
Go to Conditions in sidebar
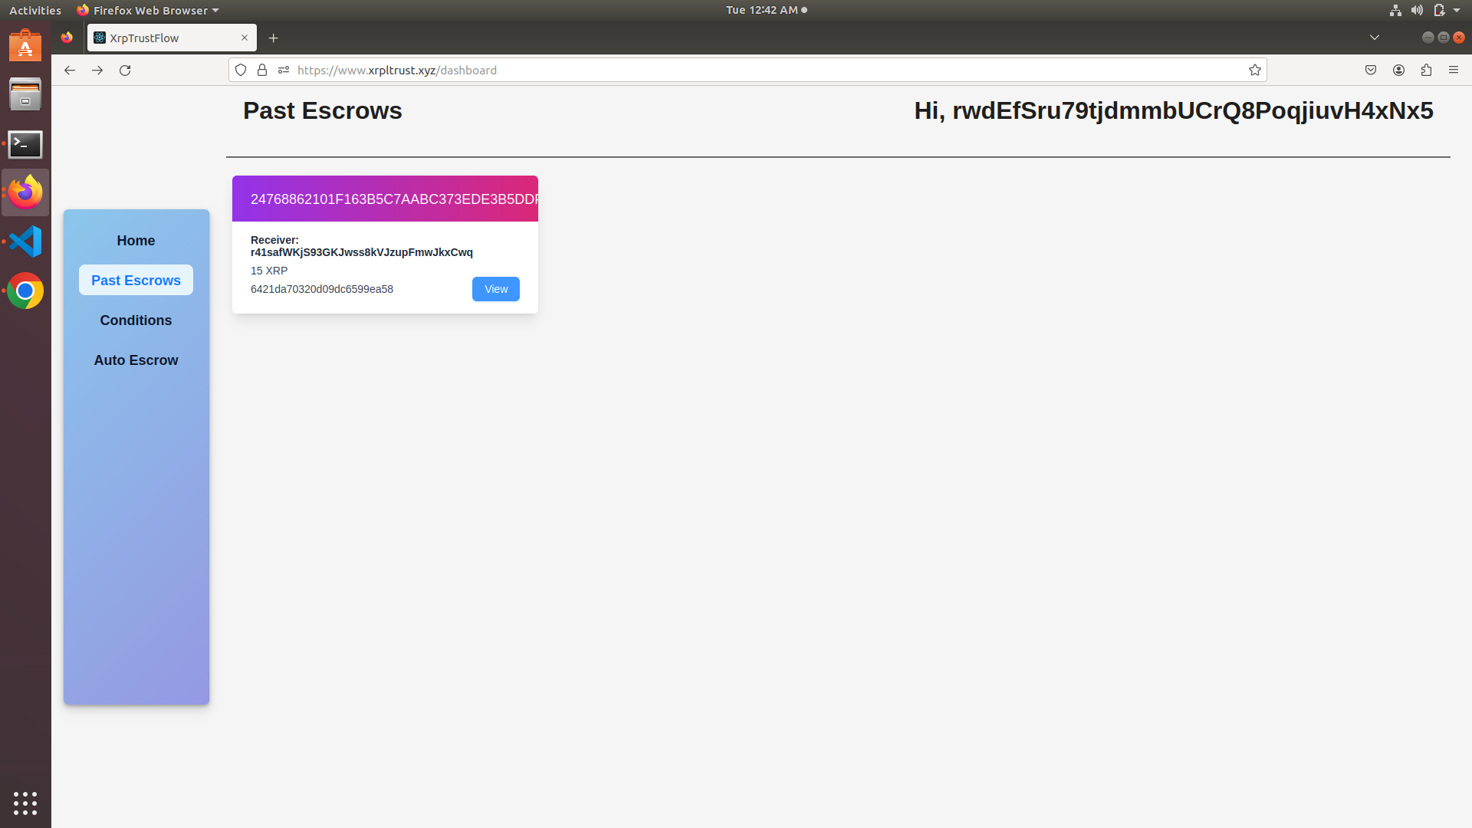click(136, 320)
